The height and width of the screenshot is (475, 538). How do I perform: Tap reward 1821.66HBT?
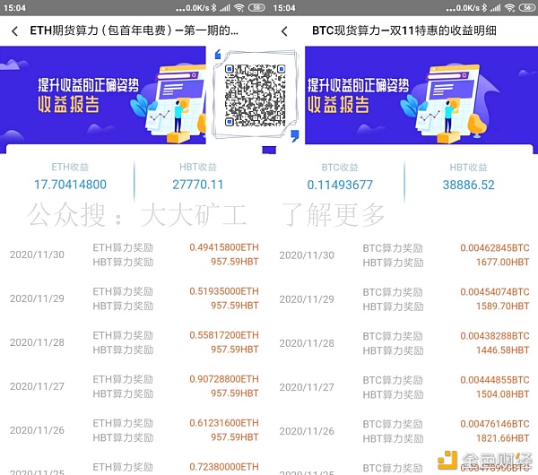(x=503, y=438)
